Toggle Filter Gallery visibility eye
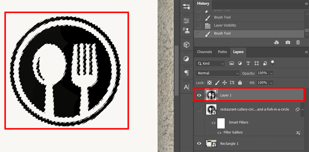 tap(219, 133)
